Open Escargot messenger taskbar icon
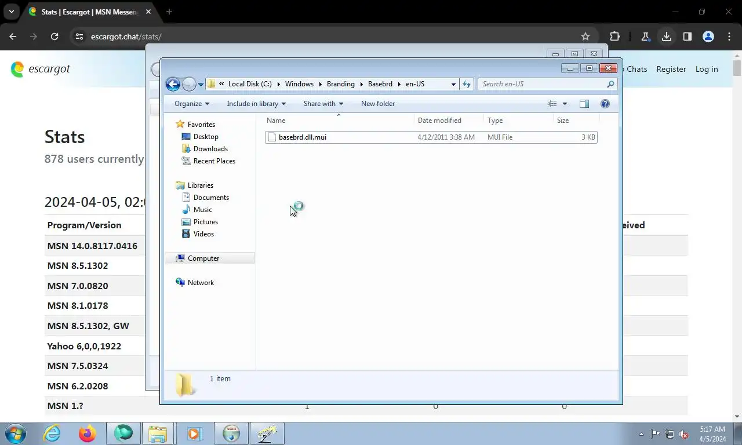The image size is (742, 445). click(x=123, y=433)
